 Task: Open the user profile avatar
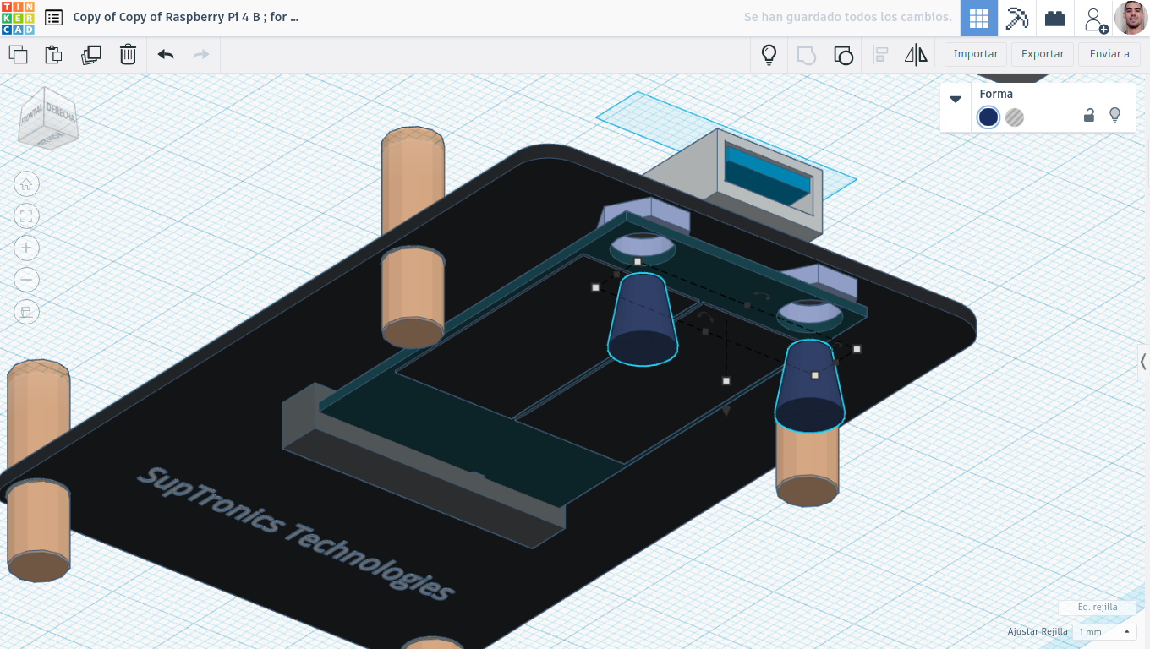(1131, 18)
